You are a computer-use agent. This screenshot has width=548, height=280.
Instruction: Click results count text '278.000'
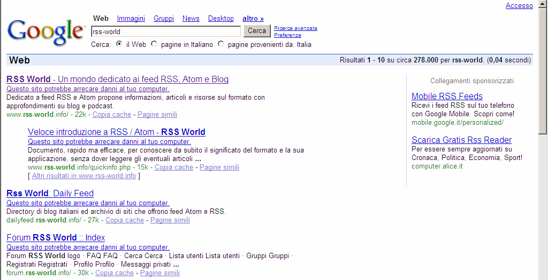pyautogui.click(x=425, y=60)
